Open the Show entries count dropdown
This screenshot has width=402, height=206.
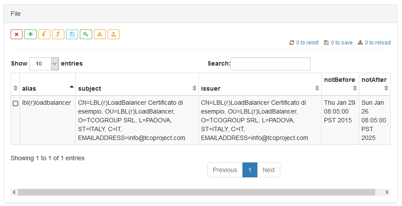tap(44, 64)
